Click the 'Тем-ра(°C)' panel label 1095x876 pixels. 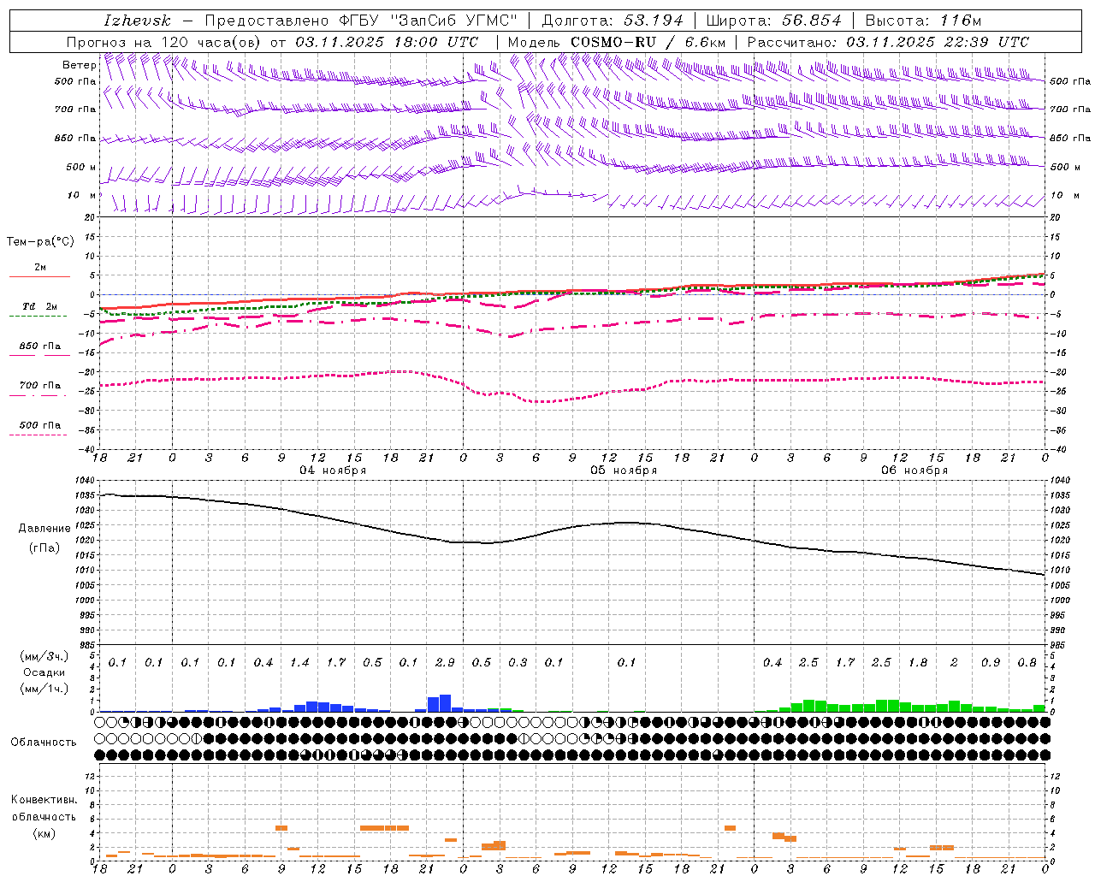click(40, 242)
